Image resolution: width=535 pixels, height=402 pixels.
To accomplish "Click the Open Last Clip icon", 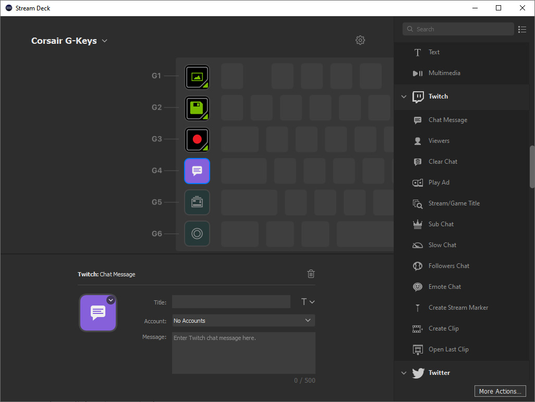I will point(418,350).
